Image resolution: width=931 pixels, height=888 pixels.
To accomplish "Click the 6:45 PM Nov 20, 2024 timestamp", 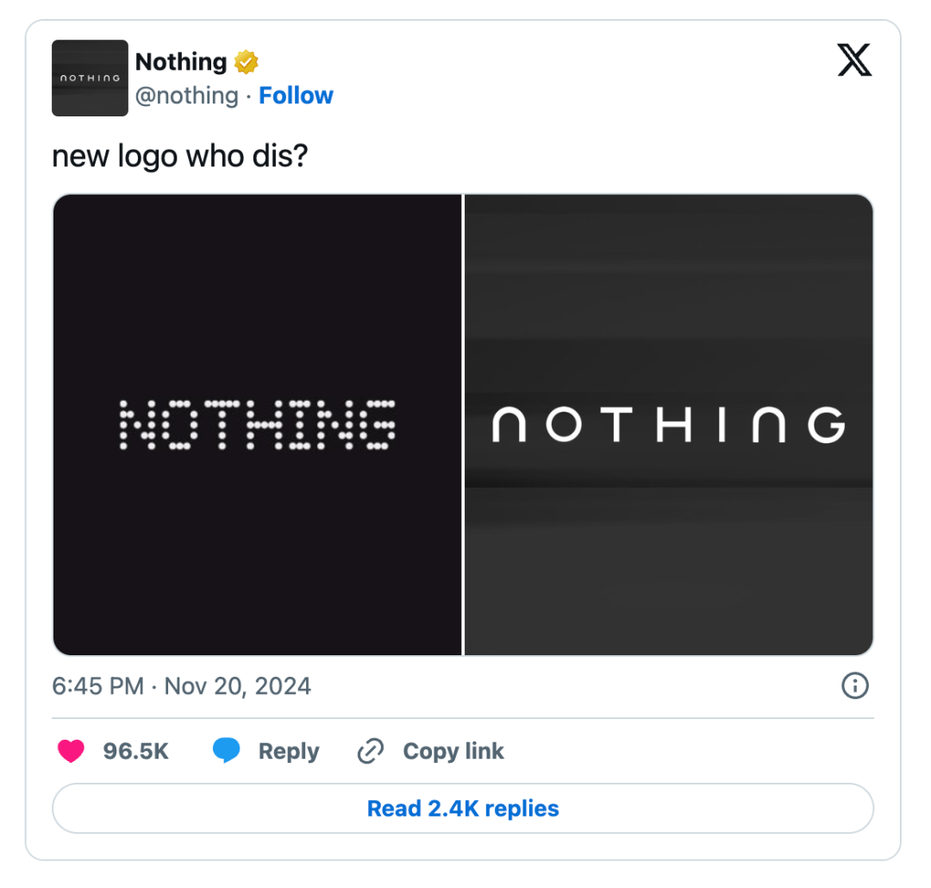I will (181, 686).
